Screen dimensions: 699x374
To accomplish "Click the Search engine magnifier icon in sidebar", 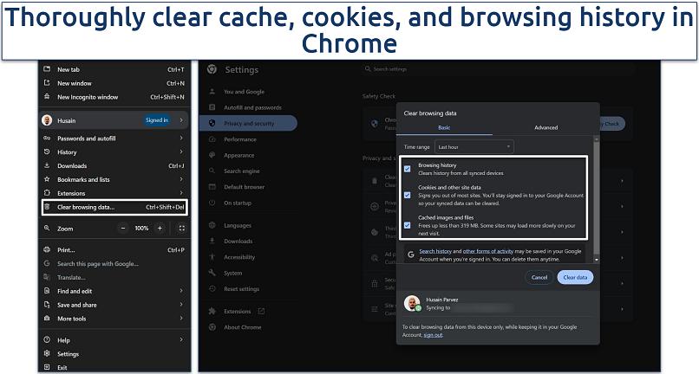I will click(x=212, y=171).
